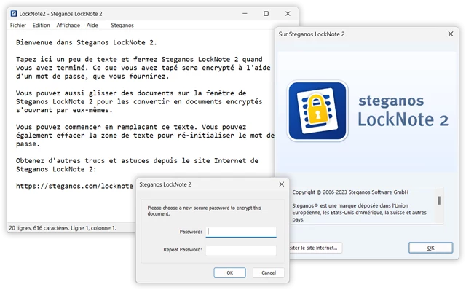Click the scrollbar thumb in copyright text box

point(439,200)
